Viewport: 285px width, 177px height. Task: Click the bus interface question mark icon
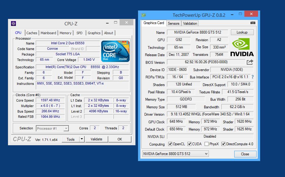tap(252, 77)
